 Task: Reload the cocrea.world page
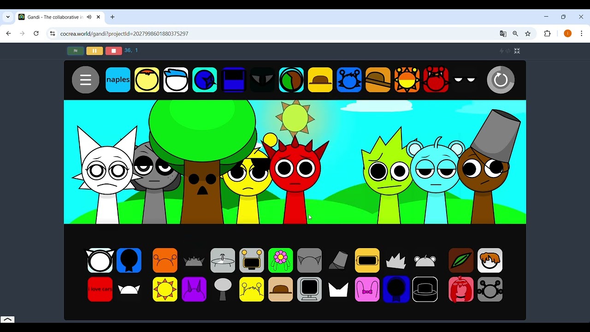[36, 34]
